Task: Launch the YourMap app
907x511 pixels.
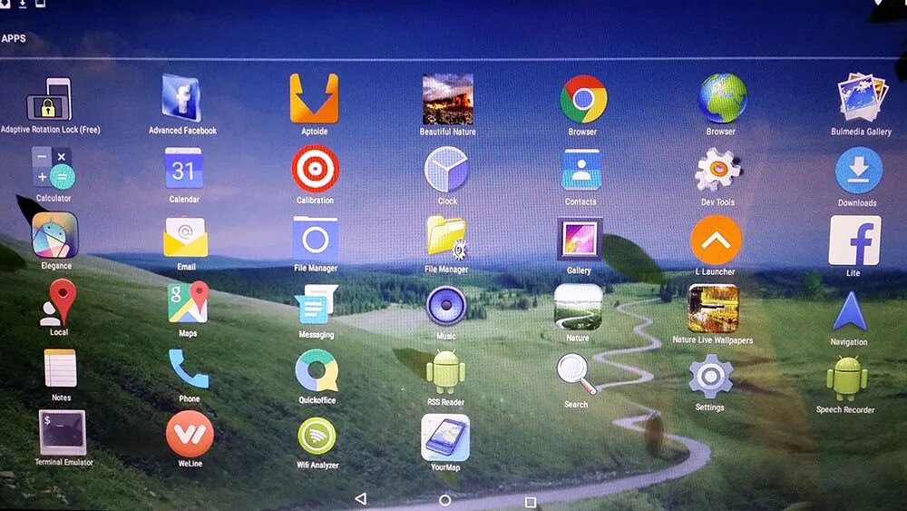Action: pos(445,437)
